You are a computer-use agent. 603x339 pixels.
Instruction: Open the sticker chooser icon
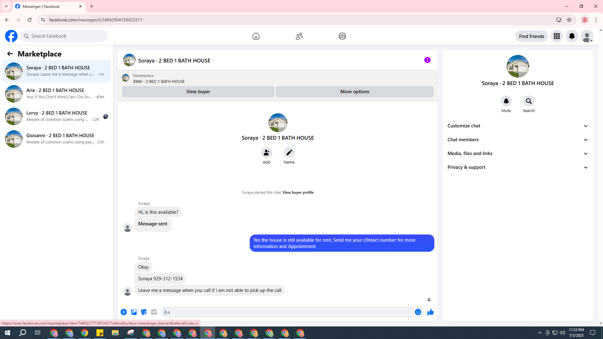click(144, 312)
